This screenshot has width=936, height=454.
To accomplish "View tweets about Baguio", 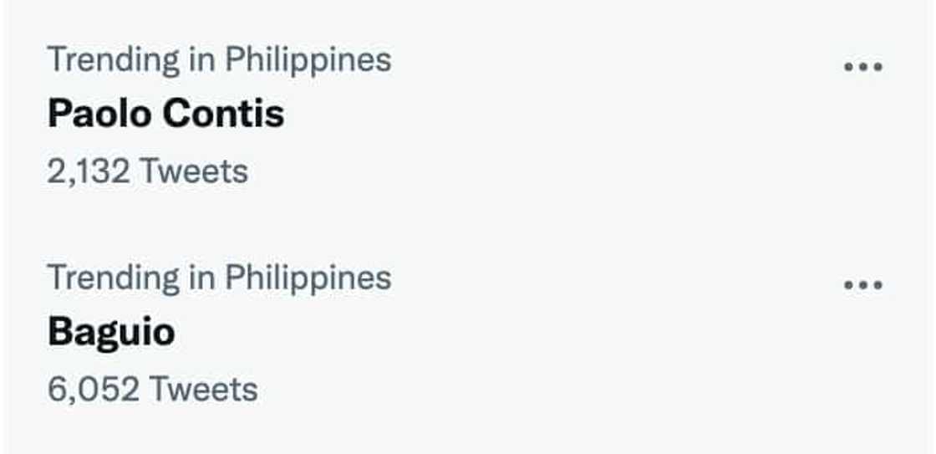I will pos(111,332).
